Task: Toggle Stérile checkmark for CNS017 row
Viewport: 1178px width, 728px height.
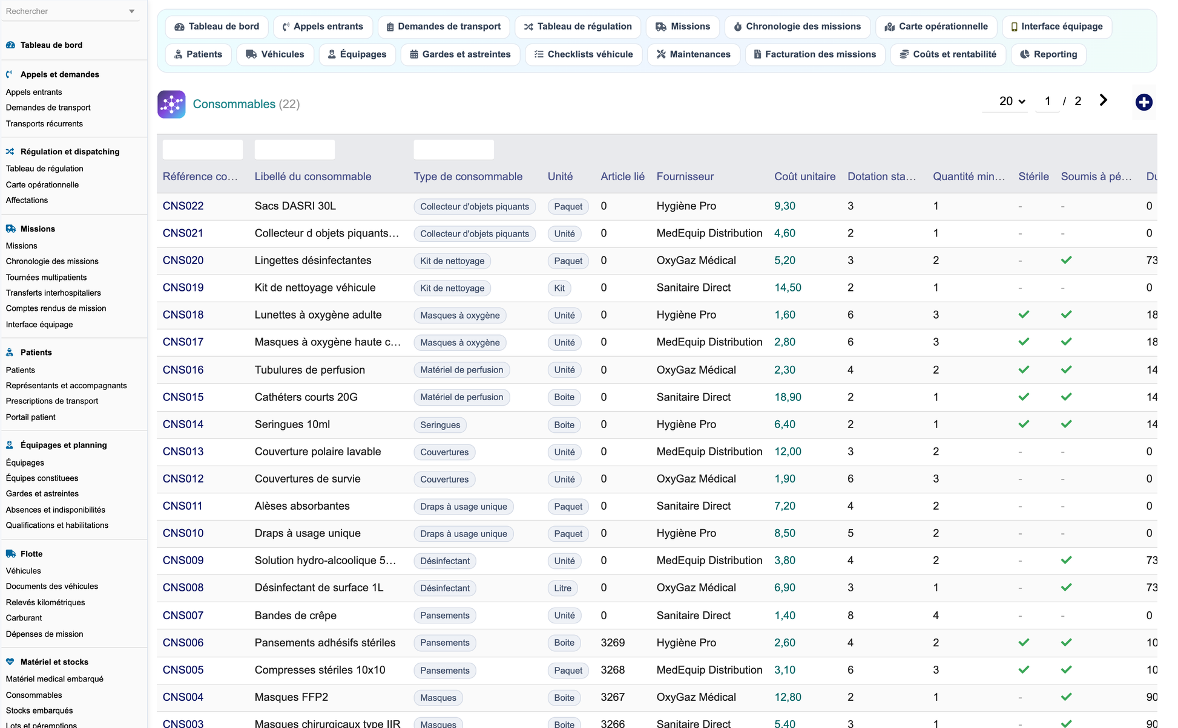Action: coord(1024,342)
